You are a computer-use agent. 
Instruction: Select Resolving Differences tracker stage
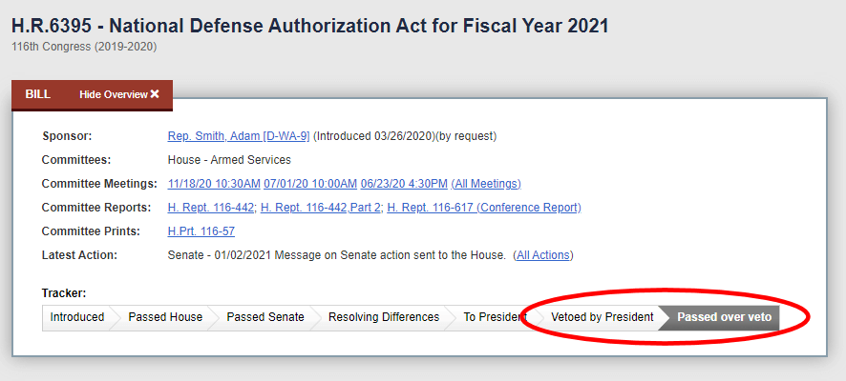(384, 317)
